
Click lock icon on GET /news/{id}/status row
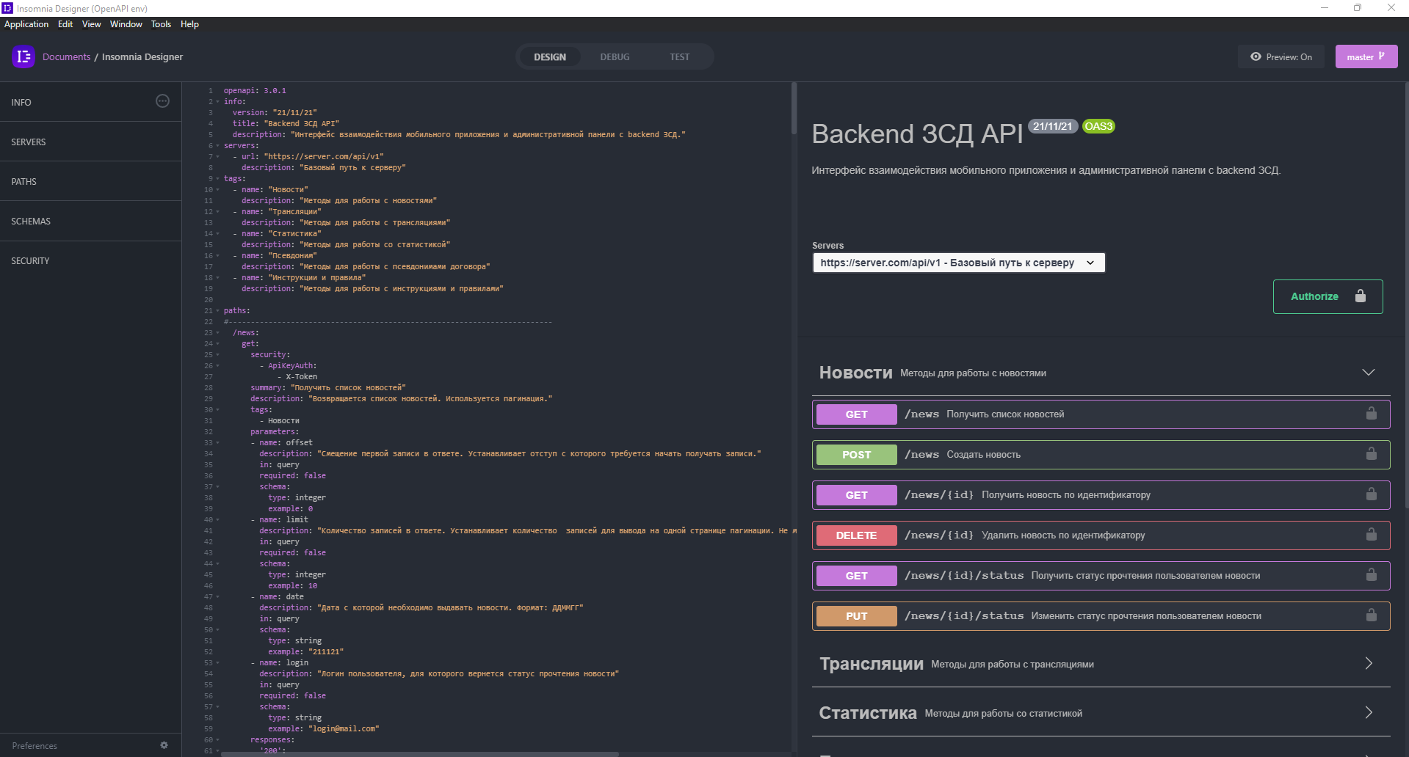click(x=1371, y=575)
